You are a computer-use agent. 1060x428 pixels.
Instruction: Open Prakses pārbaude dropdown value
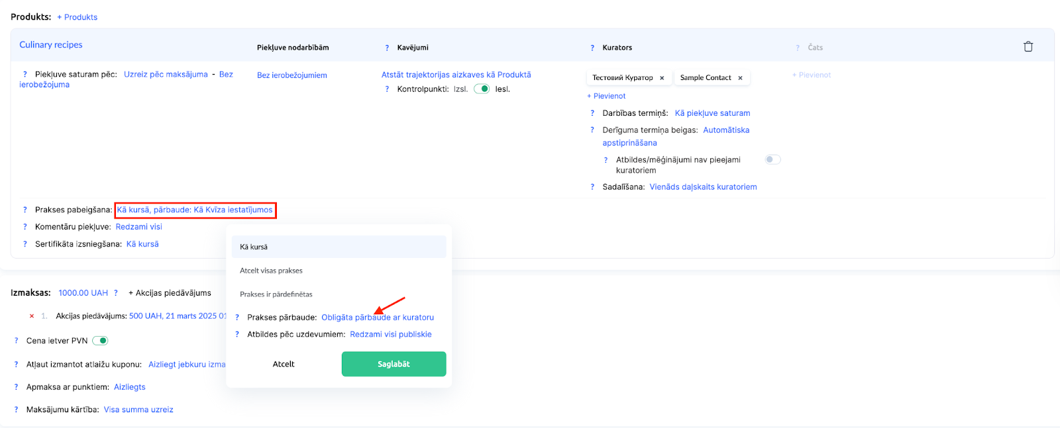[377, 318]
